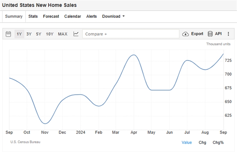The height and width of the screenshot is (159, 237).
Task: Show MAX historical range
Action: pyautogui.click(x=63, y=34)
